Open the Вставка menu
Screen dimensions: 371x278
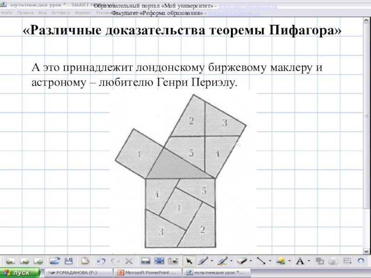(x=61, y=13)
